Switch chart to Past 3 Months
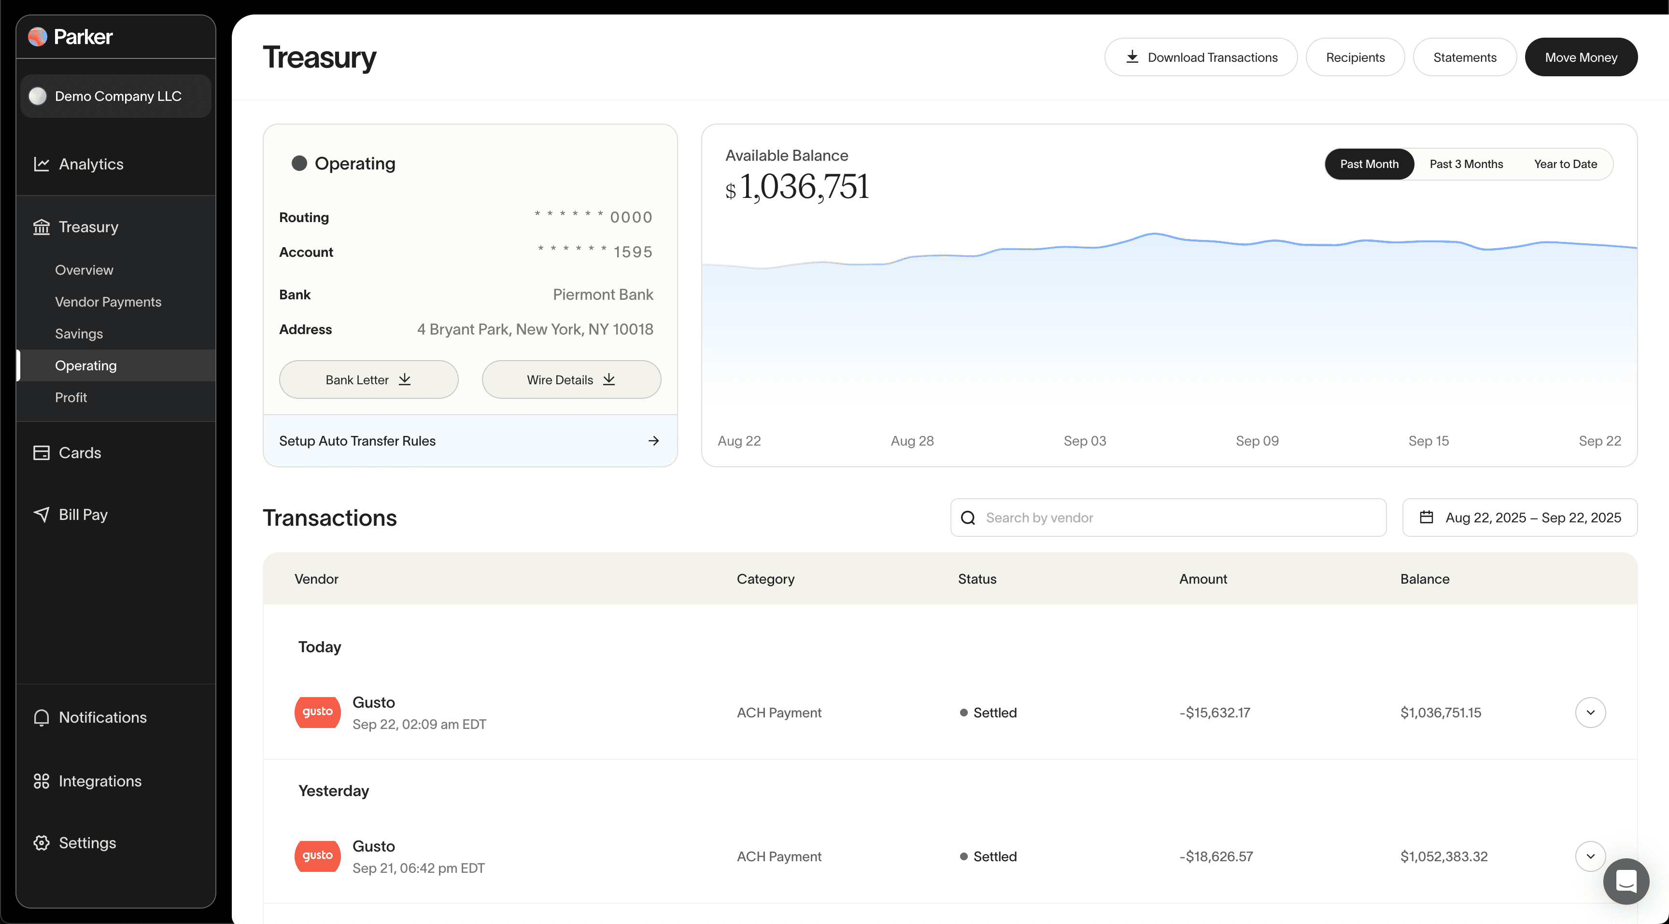The width and height of the screenshot is (1669, 924). [x=1466, y=165]
